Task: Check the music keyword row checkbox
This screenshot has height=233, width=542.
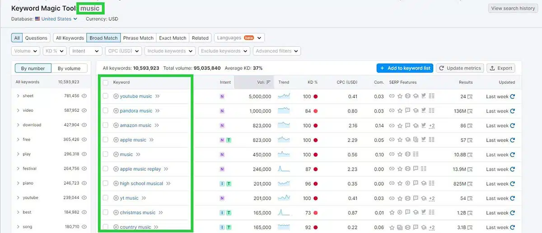Action: point(106,154)
